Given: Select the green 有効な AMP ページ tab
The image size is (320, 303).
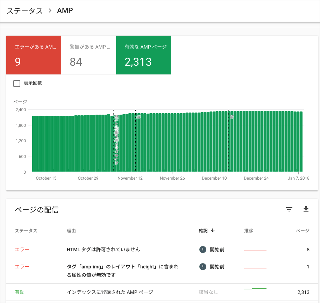Looking at the screenshot, I should [x=143, y=55].
